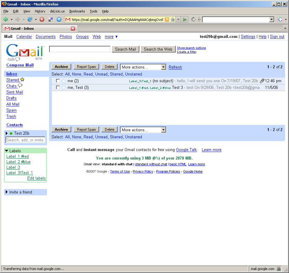Click the blue round tag icon in toolbar
This screenshot has height=273, width=289.
59,19
